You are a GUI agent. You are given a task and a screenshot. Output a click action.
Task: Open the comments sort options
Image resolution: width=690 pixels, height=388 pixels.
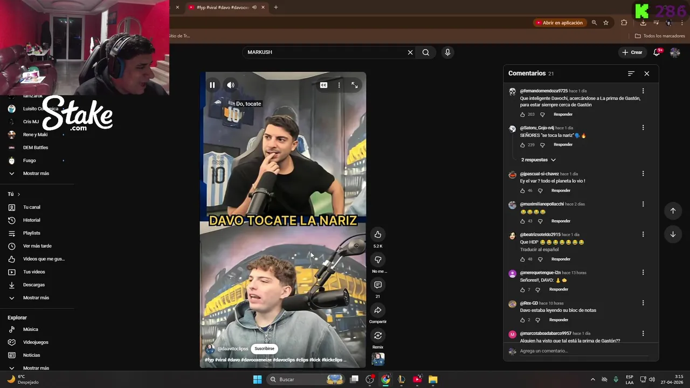click(x=631, y=73)
